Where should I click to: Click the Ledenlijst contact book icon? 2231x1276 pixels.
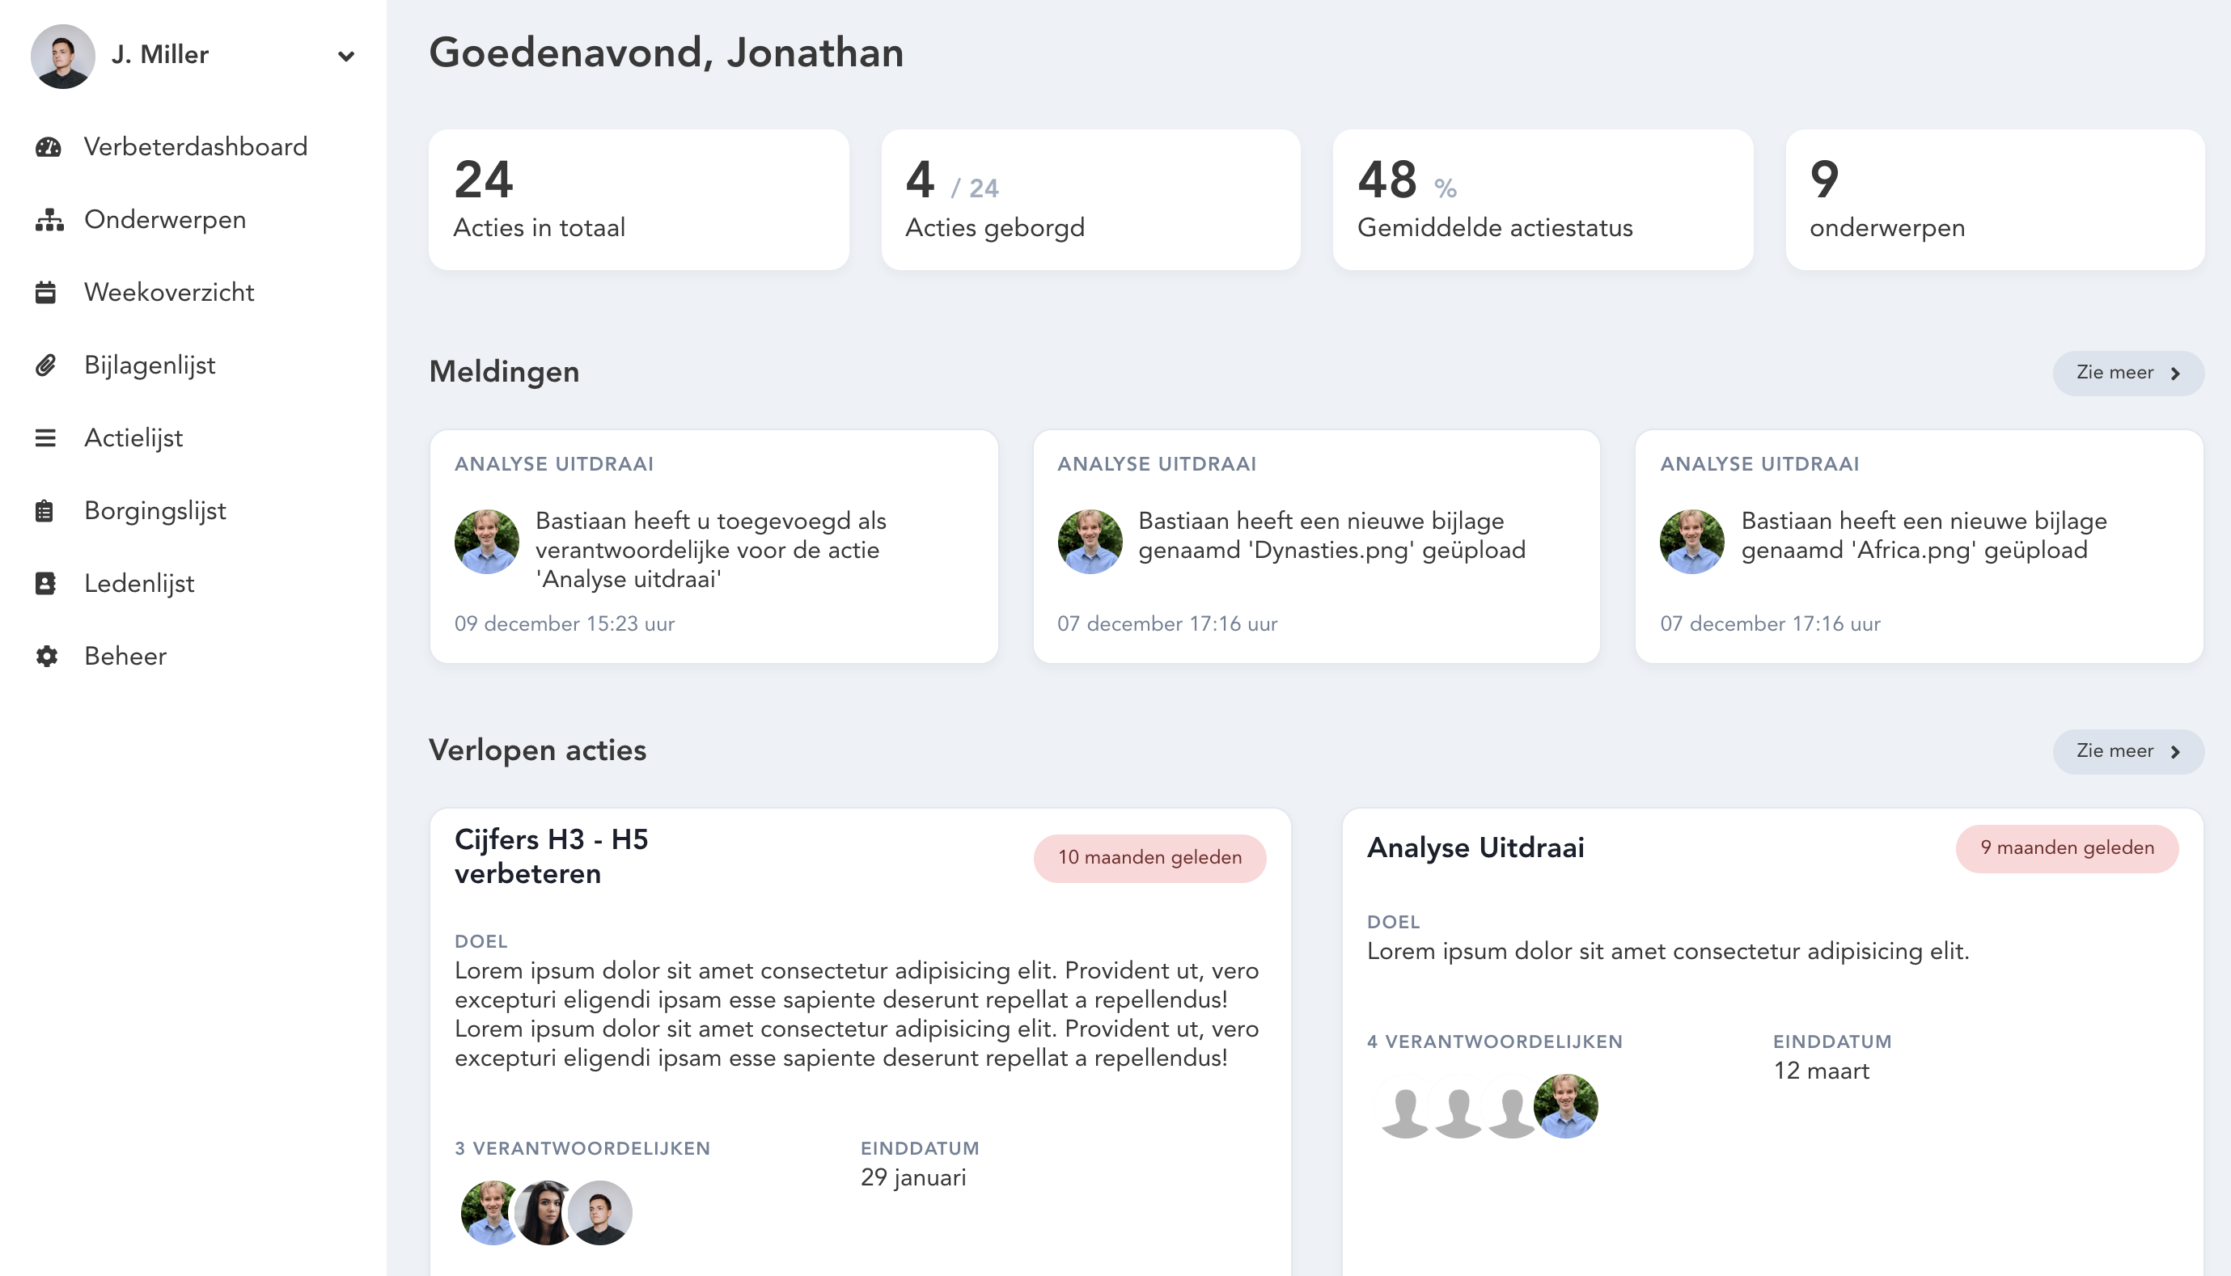[45, 584]
